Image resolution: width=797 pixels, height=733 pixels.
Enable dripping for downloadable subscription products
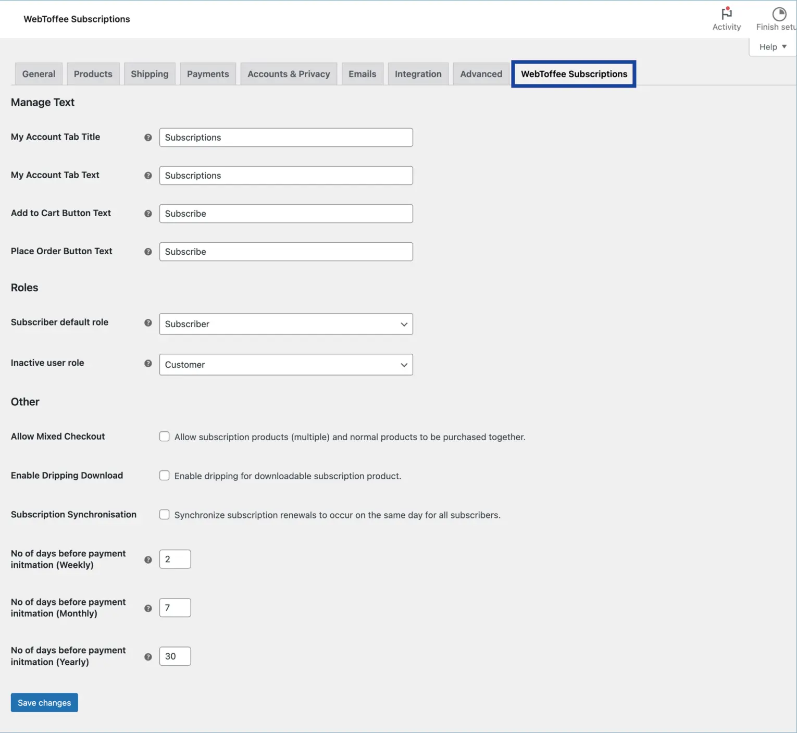(164, 475)
